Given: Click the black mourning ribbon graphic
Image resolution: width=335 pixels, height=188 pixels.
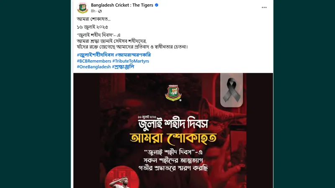Looking at the screenshot, I should click(x=232, y=90).
